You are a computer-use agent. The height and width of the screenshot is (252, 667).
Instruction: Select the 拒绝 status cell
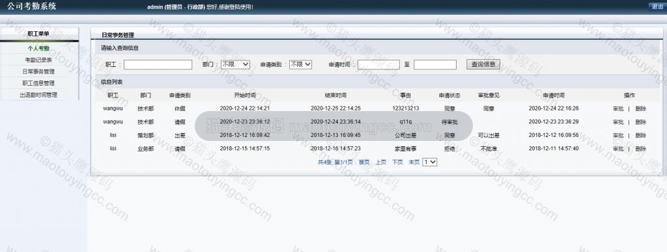(x=449, y=149)
